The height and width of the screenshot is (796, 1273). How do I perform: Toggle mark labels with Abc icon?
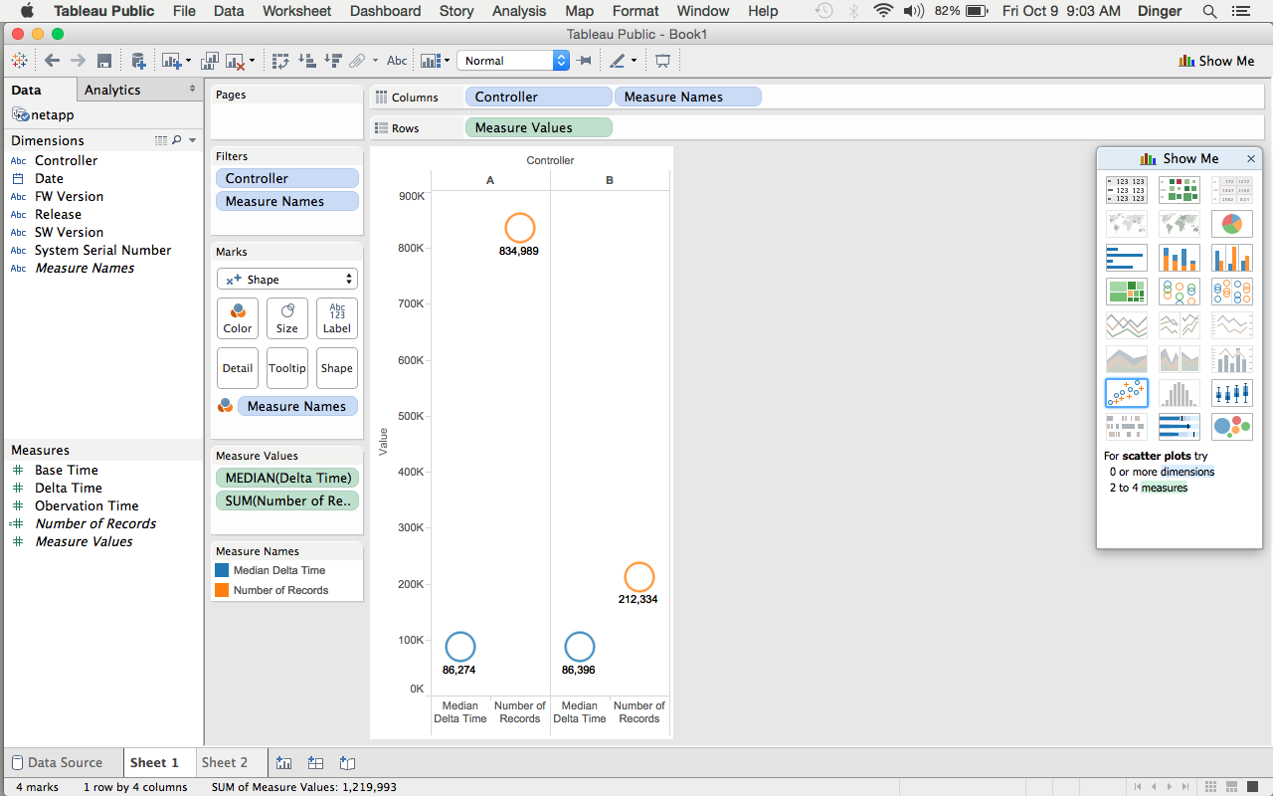pos(397,61)
